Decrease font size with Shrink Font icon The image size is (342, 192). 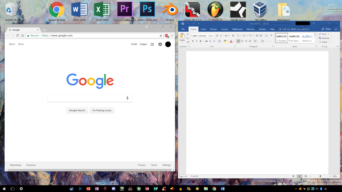click(x=221, y=36)
